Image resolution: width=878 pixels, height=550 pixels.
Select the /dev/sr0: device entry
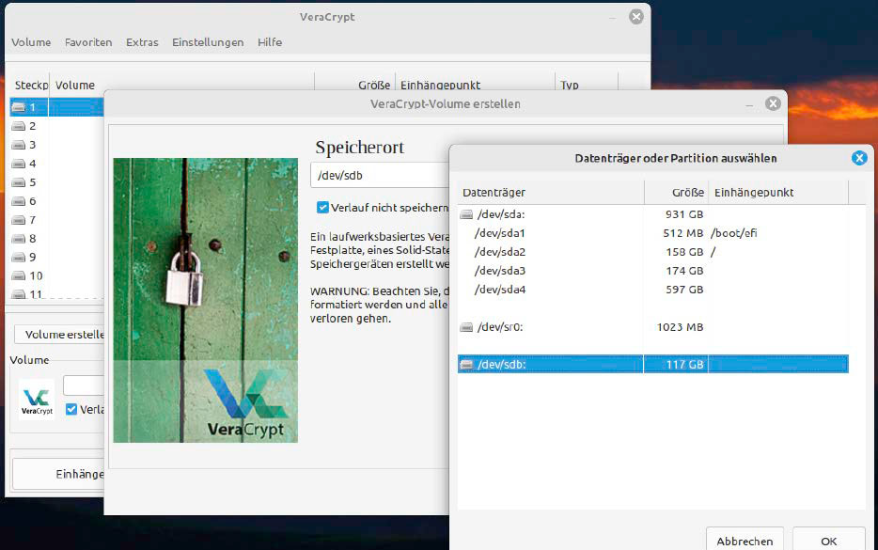(x=653, y=327)
